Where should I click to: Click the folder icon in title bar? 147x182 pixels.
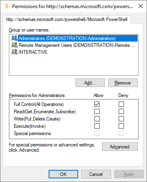(6, 6)
